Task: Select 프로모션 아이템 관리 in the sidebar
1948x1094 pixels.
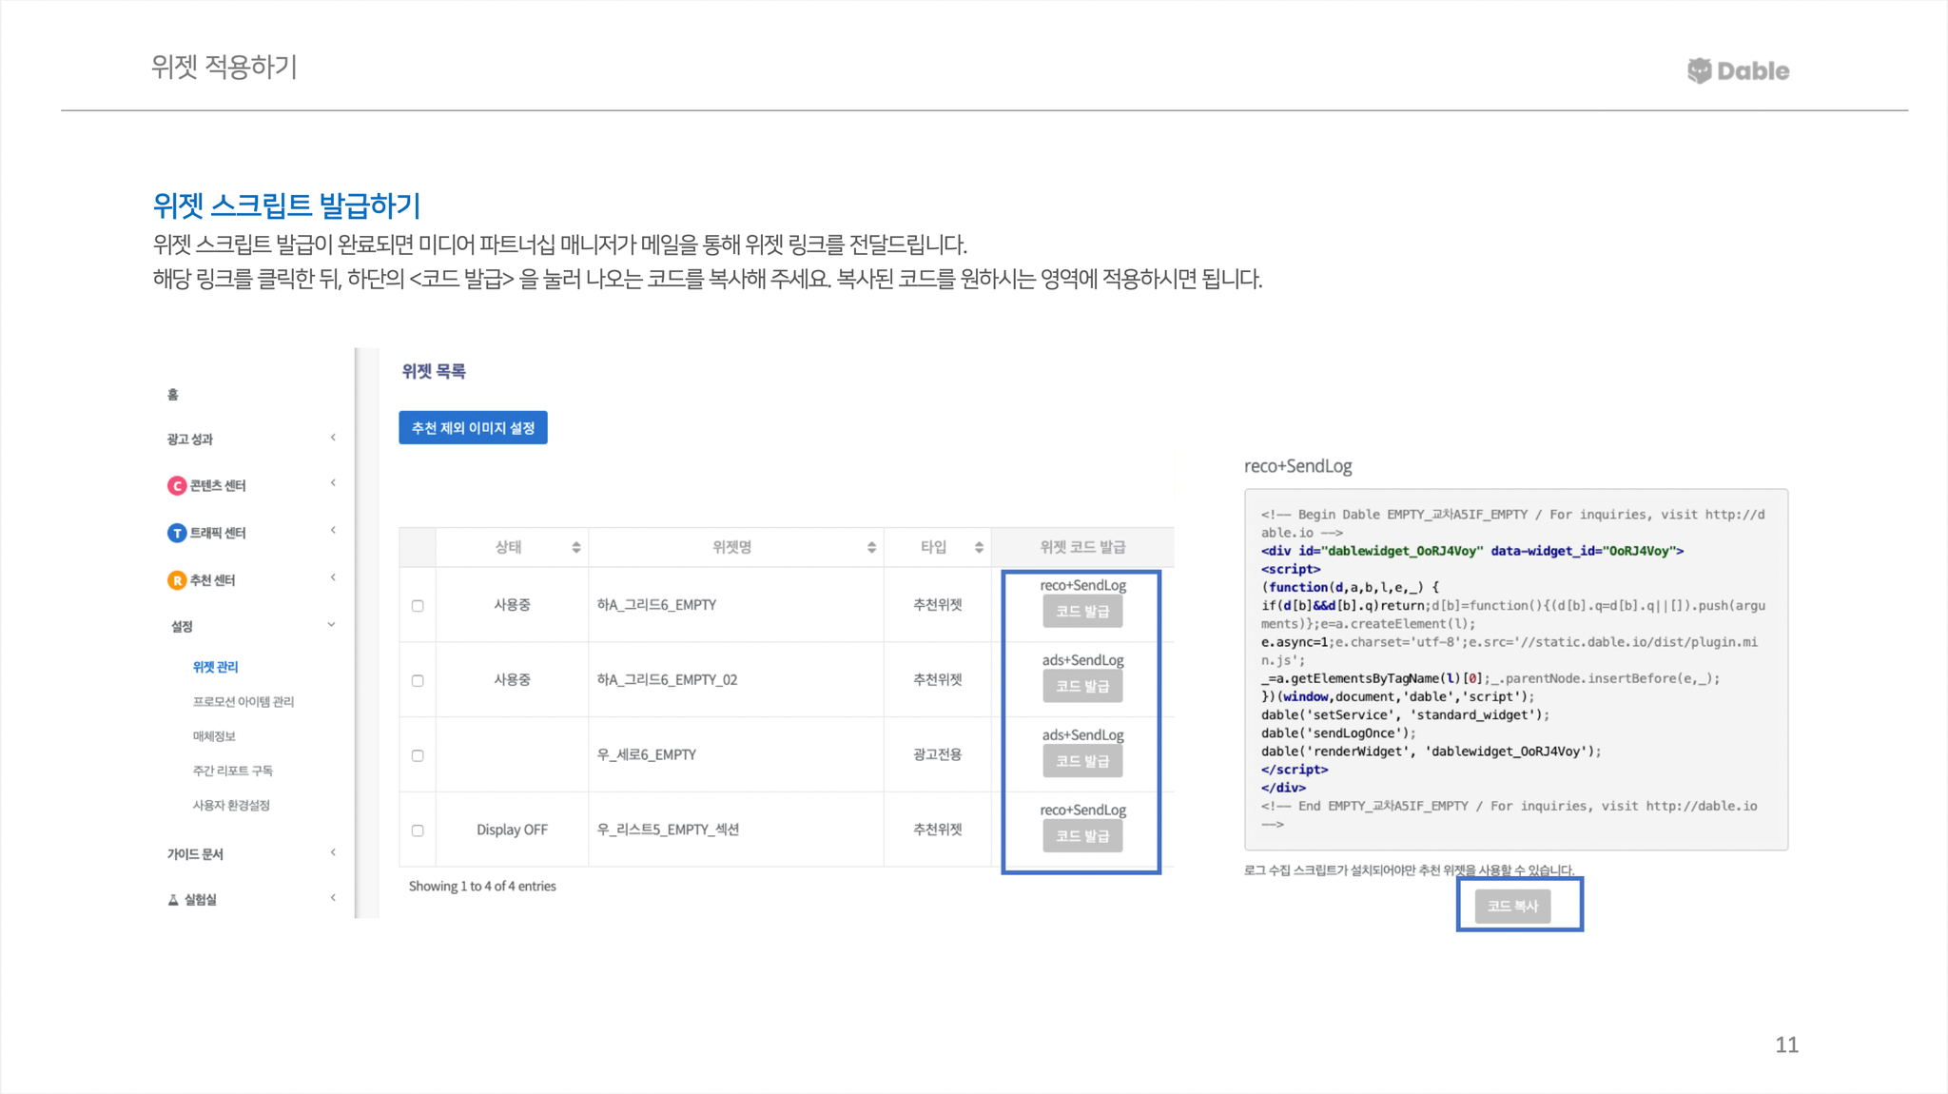Action: (243, 702)
